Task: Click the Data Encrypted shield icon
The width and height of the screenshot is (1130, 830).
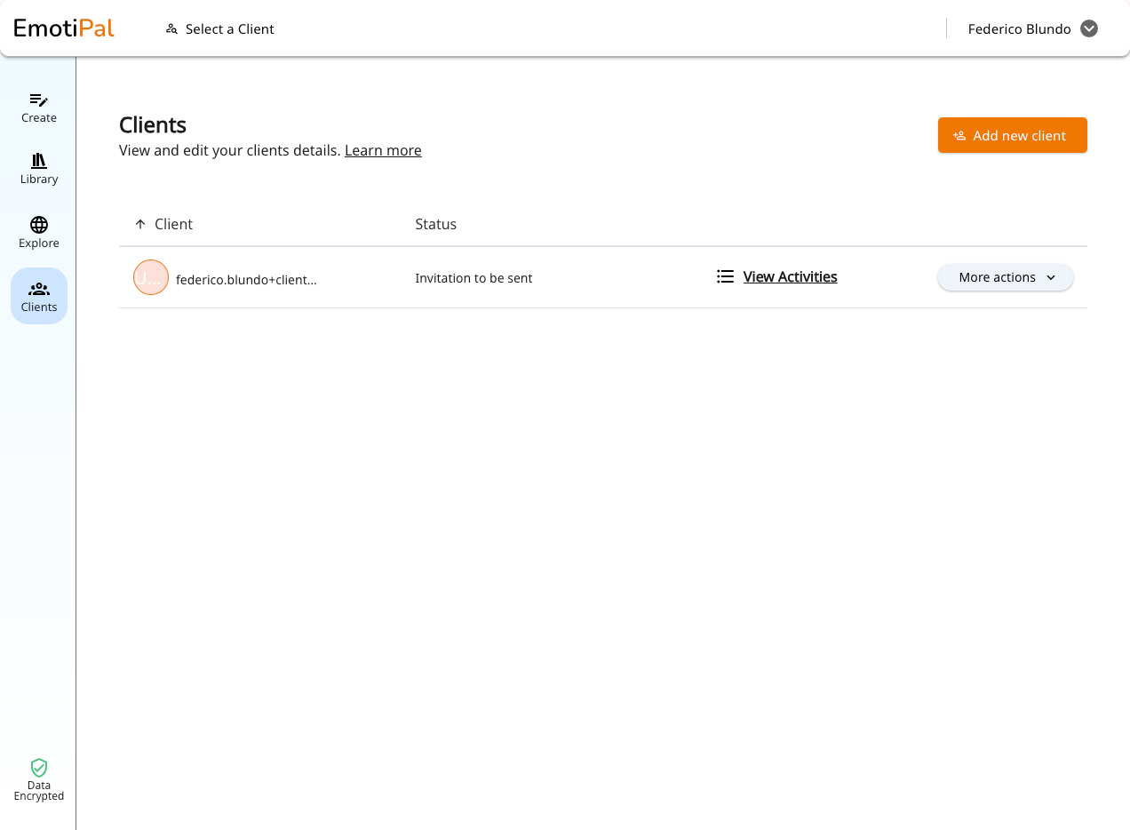Action: [39, 768]
